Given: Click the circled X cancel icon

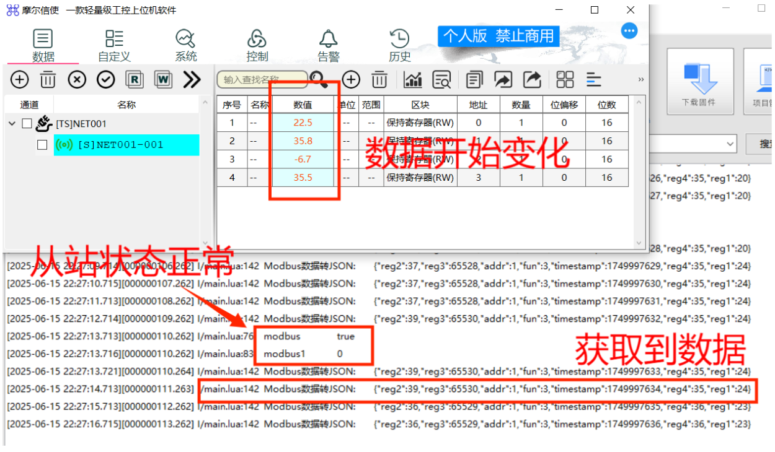Looking at the screenshot, I should (x=77, y=79).
